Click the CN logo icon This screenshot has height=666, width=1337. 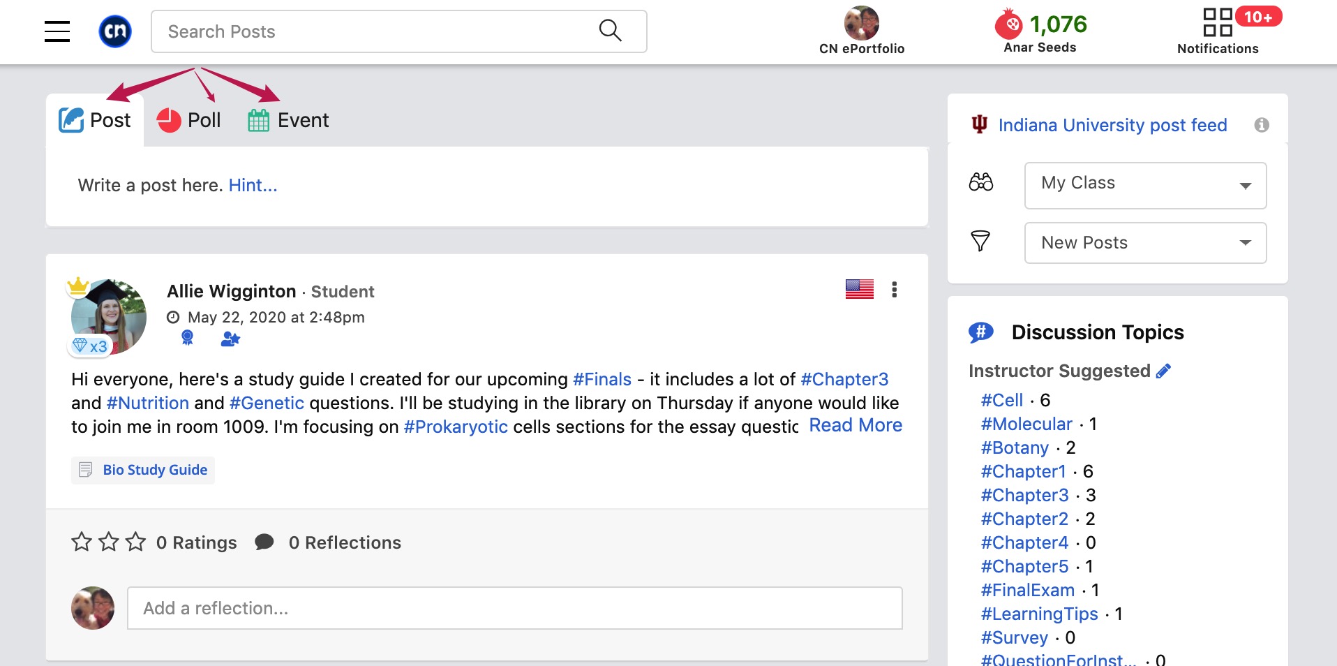[x=115, y=31]
